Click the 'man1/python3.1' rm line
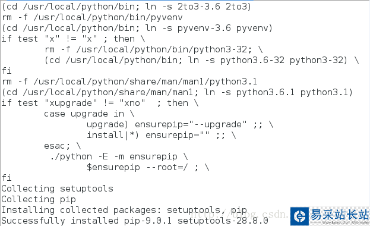Viewport: 370px width, 226px height. [x=129, y=81]
